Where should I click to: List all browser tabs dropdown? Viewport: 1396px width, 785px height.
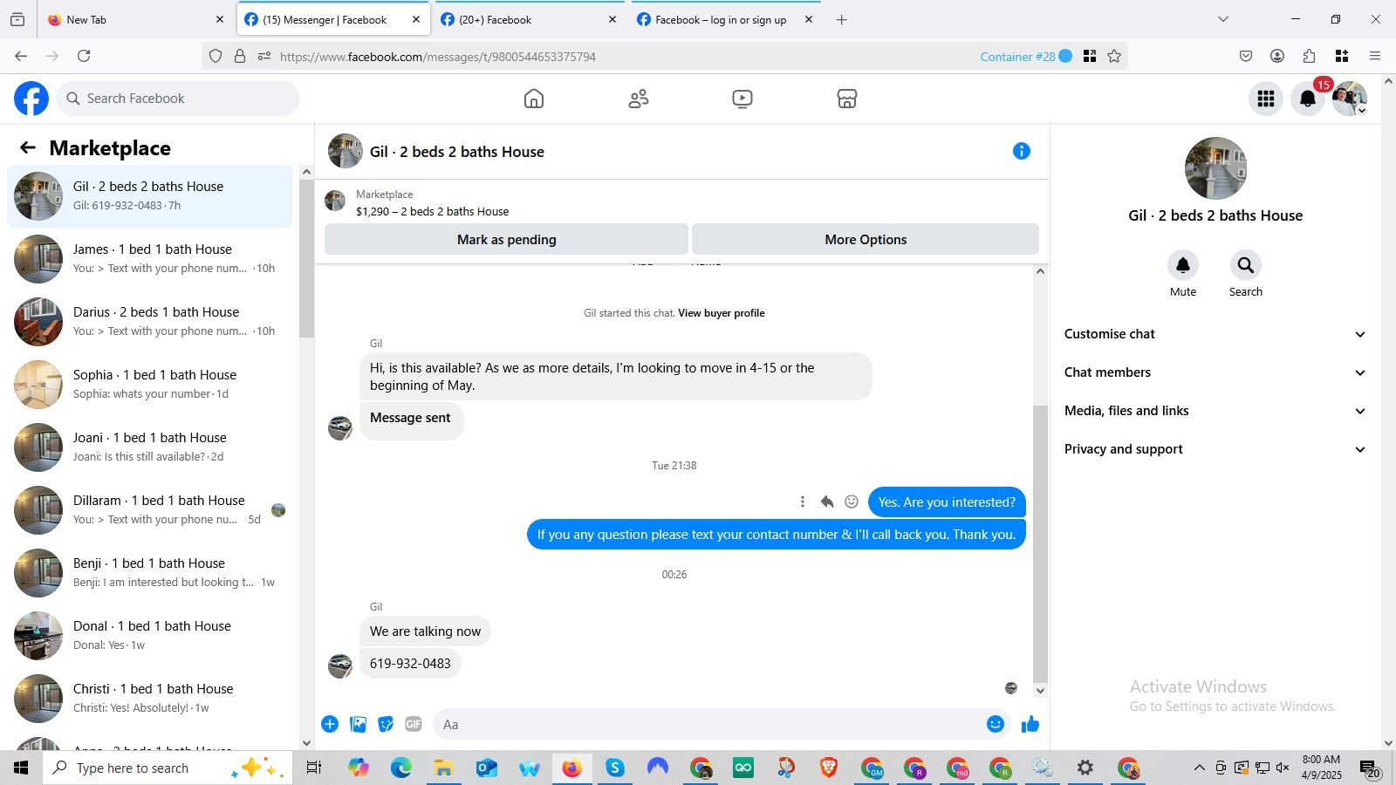(1223, 19)
